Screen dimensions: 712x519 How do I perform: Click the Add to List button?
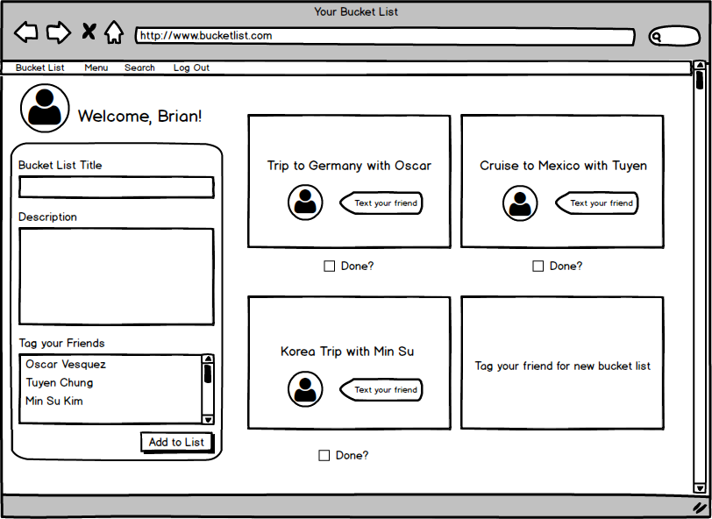click(176, 442)
